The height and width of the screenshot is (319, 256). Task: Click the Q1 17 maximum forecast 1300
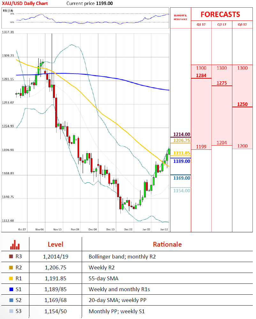(x=201, y=68)
